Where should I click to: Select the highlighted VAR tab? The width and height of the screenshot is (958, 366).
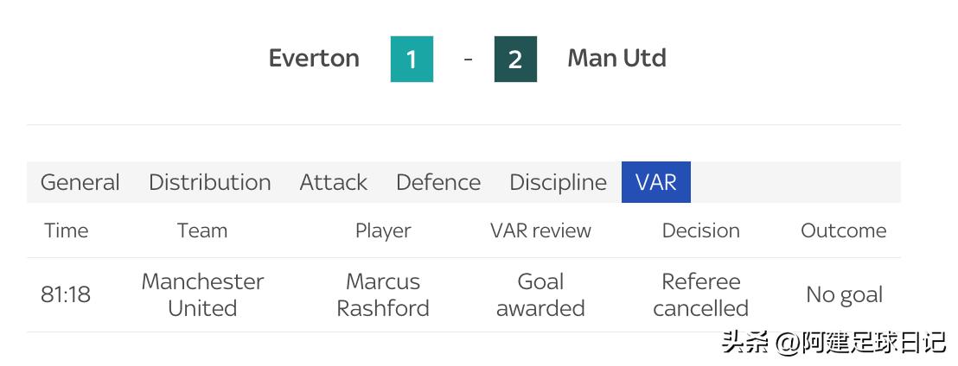pos(655,182)
